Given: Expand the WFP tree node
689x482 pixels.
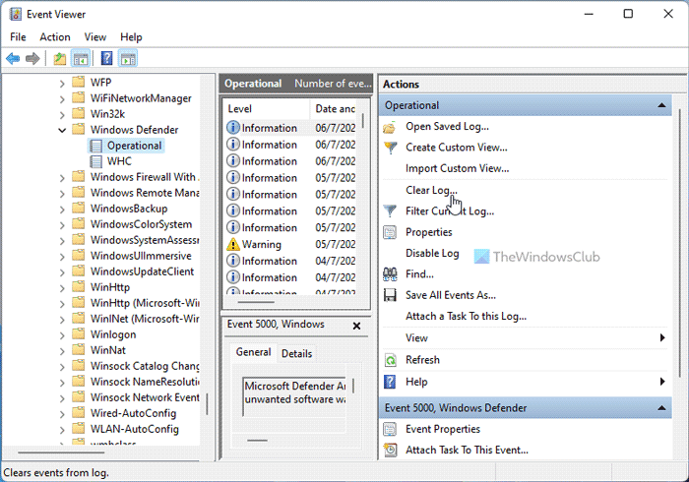Looking at the screenshot, I should 62,83.
